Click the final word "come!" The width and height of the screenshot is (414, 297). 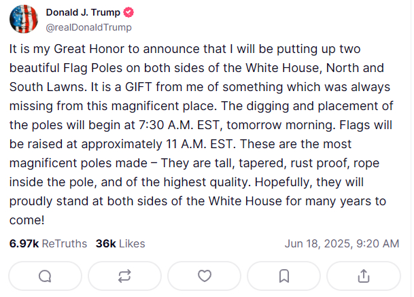click(x=27, y=220)
